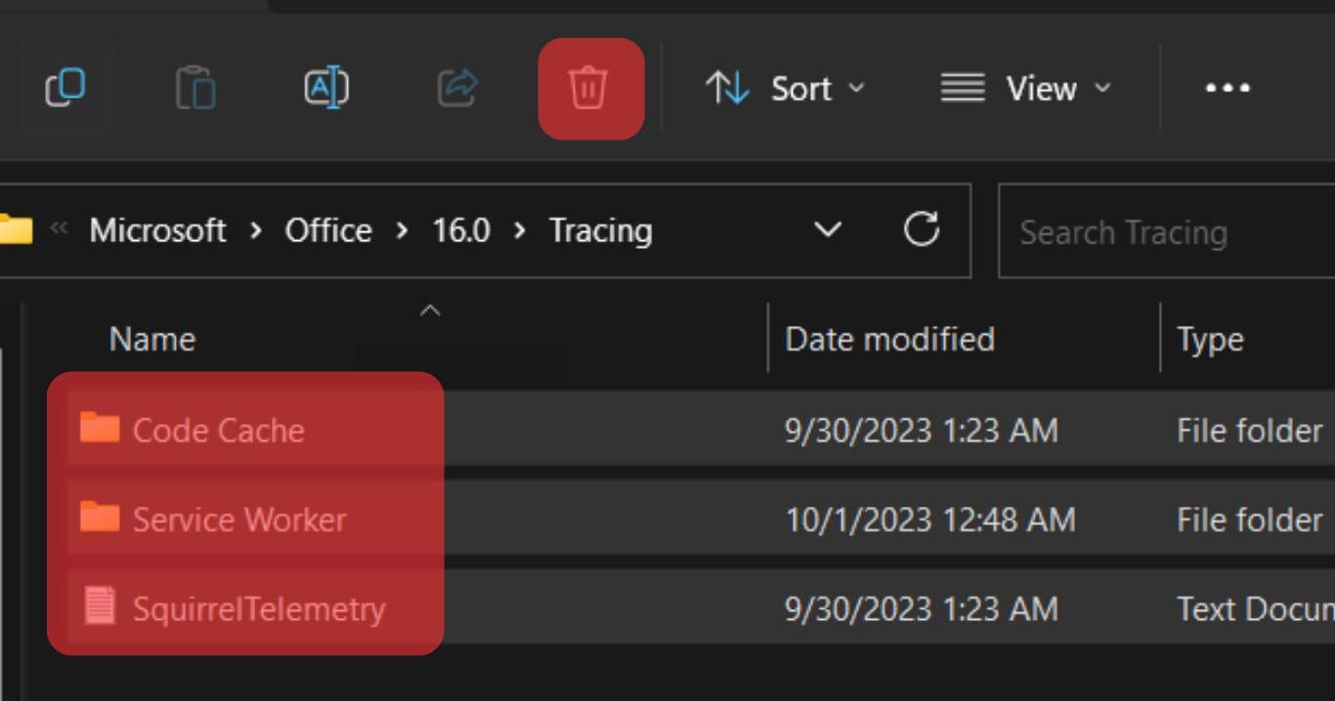
Task: Click the chevron after 16.0 breadcrumb
Action: [x=519, y=231]
